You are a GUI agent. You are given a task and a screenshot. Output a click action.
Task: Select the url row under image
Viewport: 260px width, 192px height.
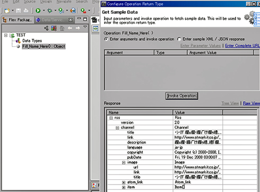pos(182,167)
